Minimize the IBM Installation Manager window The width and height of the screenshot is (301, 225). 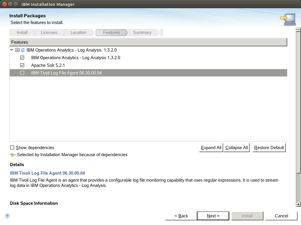[x=10, y=4]
